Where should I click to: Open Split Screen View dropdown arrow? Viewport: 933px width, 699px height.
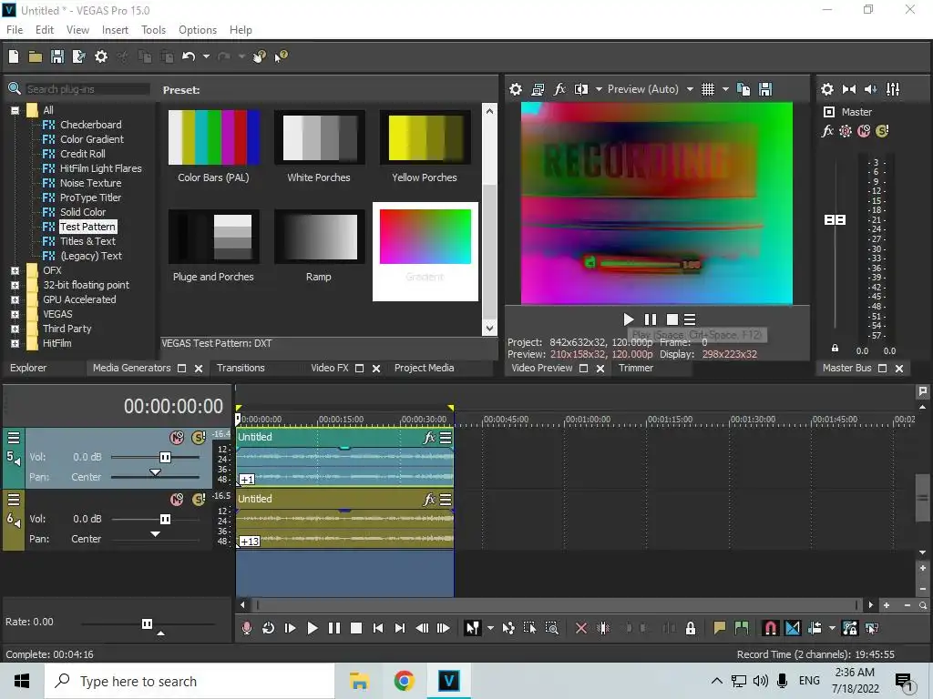599,89
